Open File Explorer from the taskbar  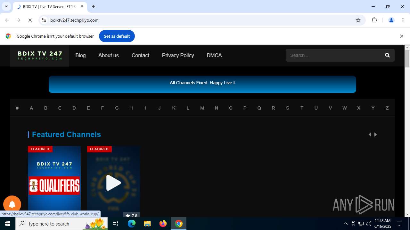pyautogui.click(x=147, y=224)
